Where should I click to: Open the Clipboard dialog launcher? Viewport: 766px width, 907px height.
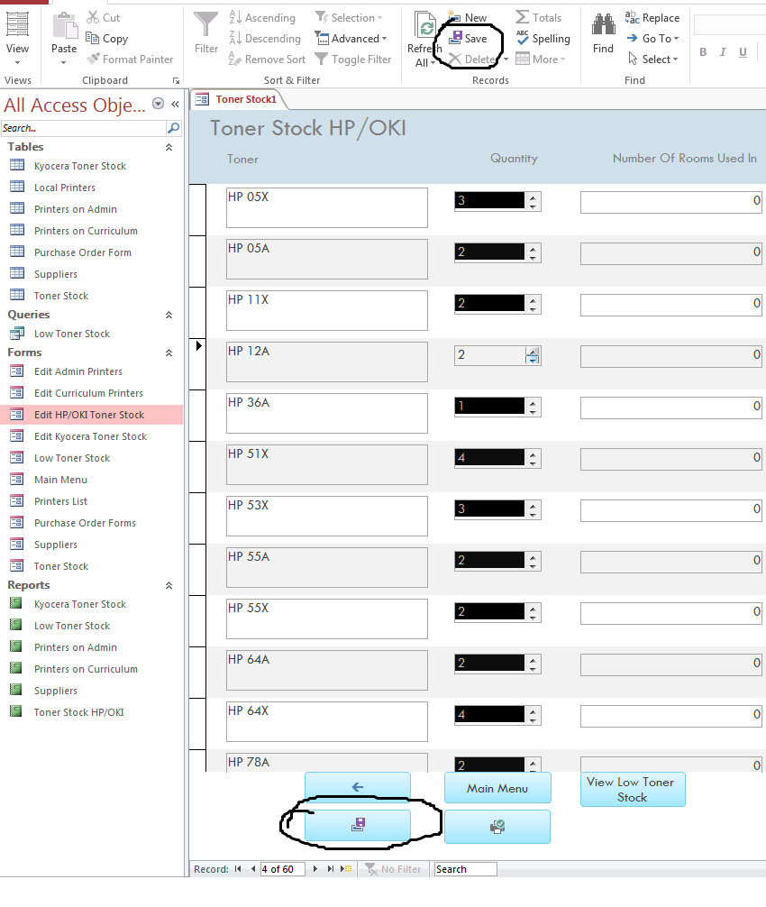click(x=177, y=80)
